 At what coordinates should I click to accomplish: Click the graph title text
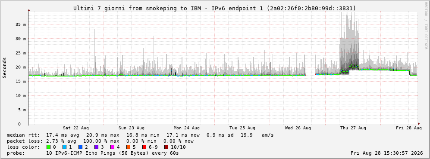(215, 9)
